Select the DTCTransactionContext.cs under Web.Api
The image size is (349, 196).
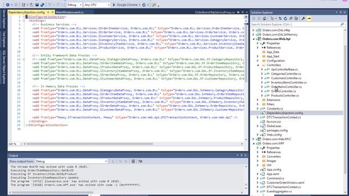click(x=284, y=118)
